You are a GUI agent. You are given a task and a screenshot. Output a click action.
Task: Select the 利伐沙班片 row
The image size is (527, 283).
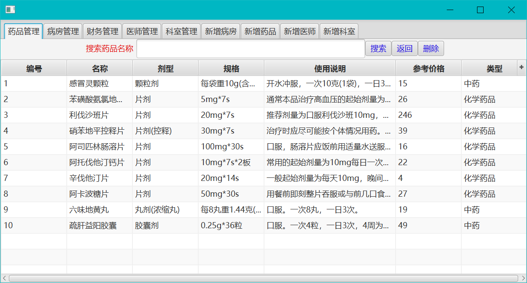tap(263, 115)
